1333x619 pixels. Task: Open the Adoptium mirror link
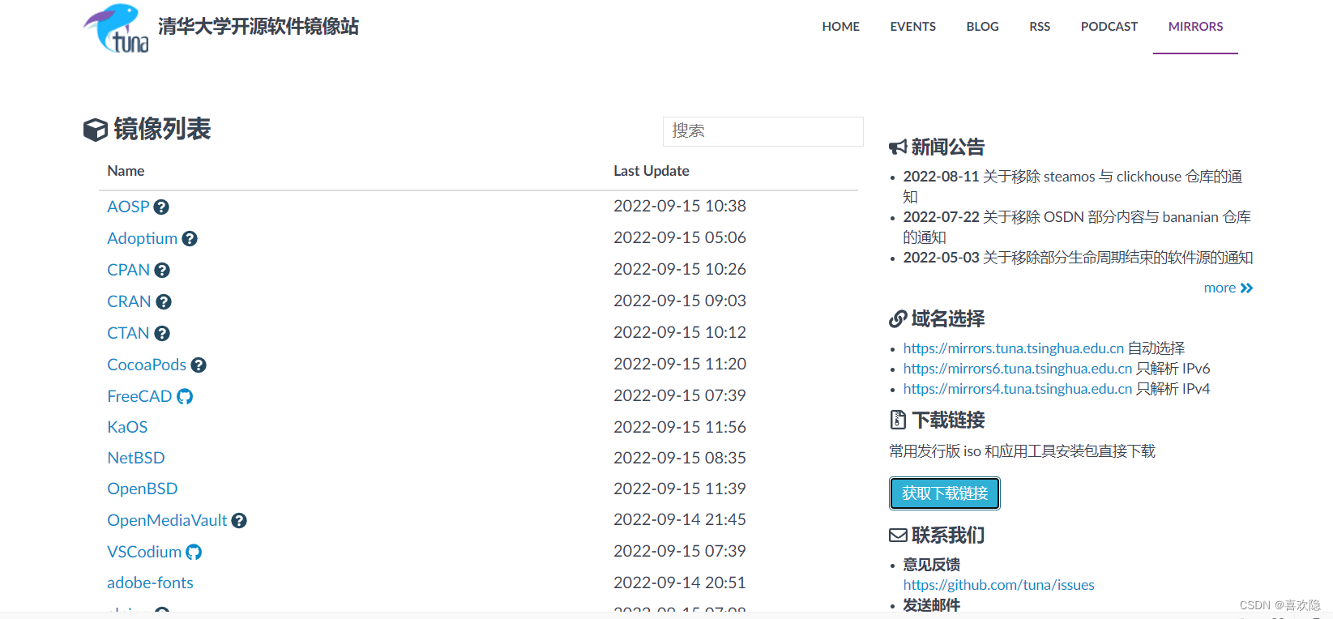point(142,238)
